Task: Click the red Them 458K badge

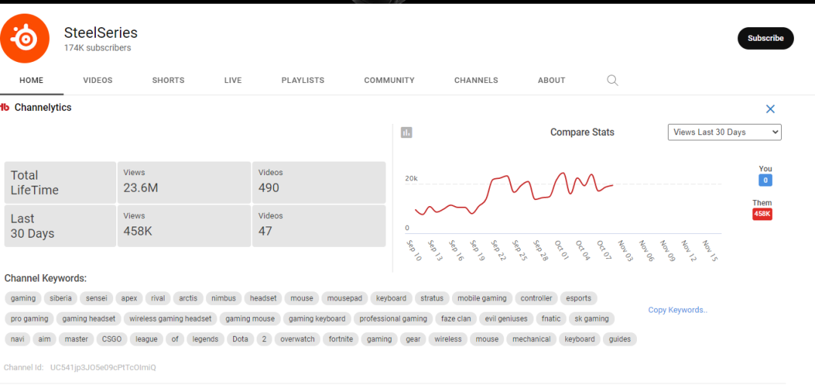Action: coord(762,214)
